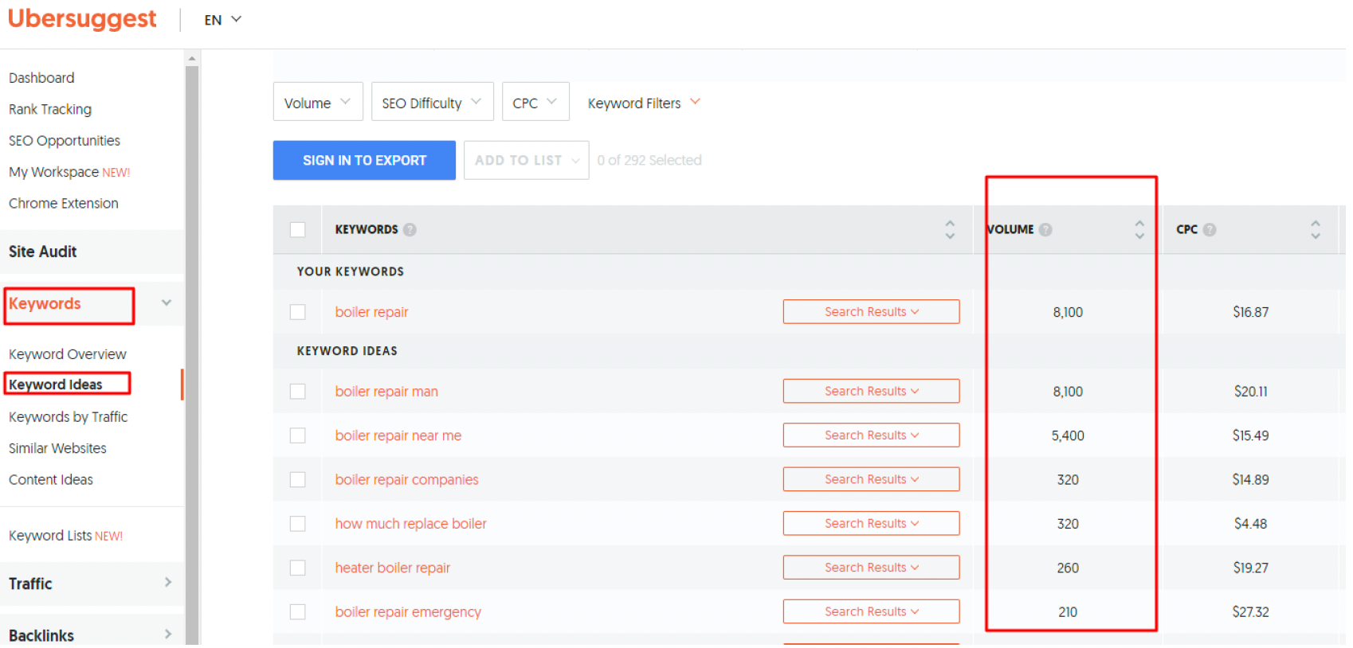Select Keyword Ideas in the sidebar
Screen dimensions: 1353x648
point(56,385)
